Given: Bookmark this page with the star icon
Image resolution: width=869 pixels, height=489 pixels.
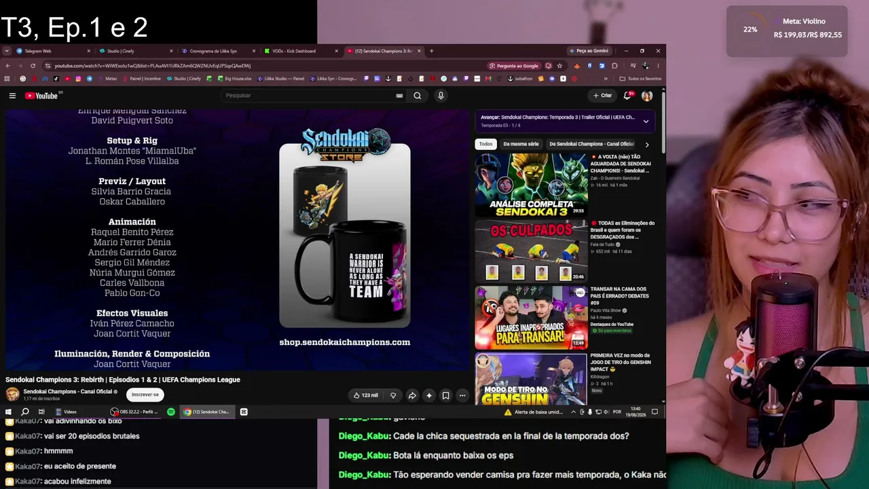Looking at the screenshot, I should point(559,66).
